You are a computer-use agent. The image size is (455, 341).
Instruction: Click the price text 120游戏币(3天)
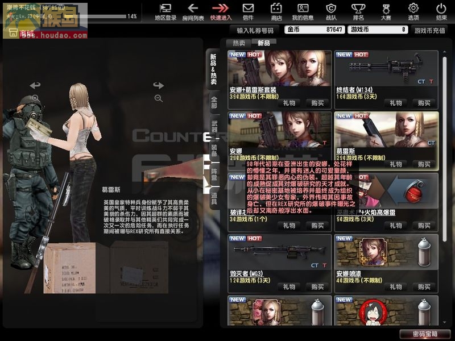click(250, 280)
